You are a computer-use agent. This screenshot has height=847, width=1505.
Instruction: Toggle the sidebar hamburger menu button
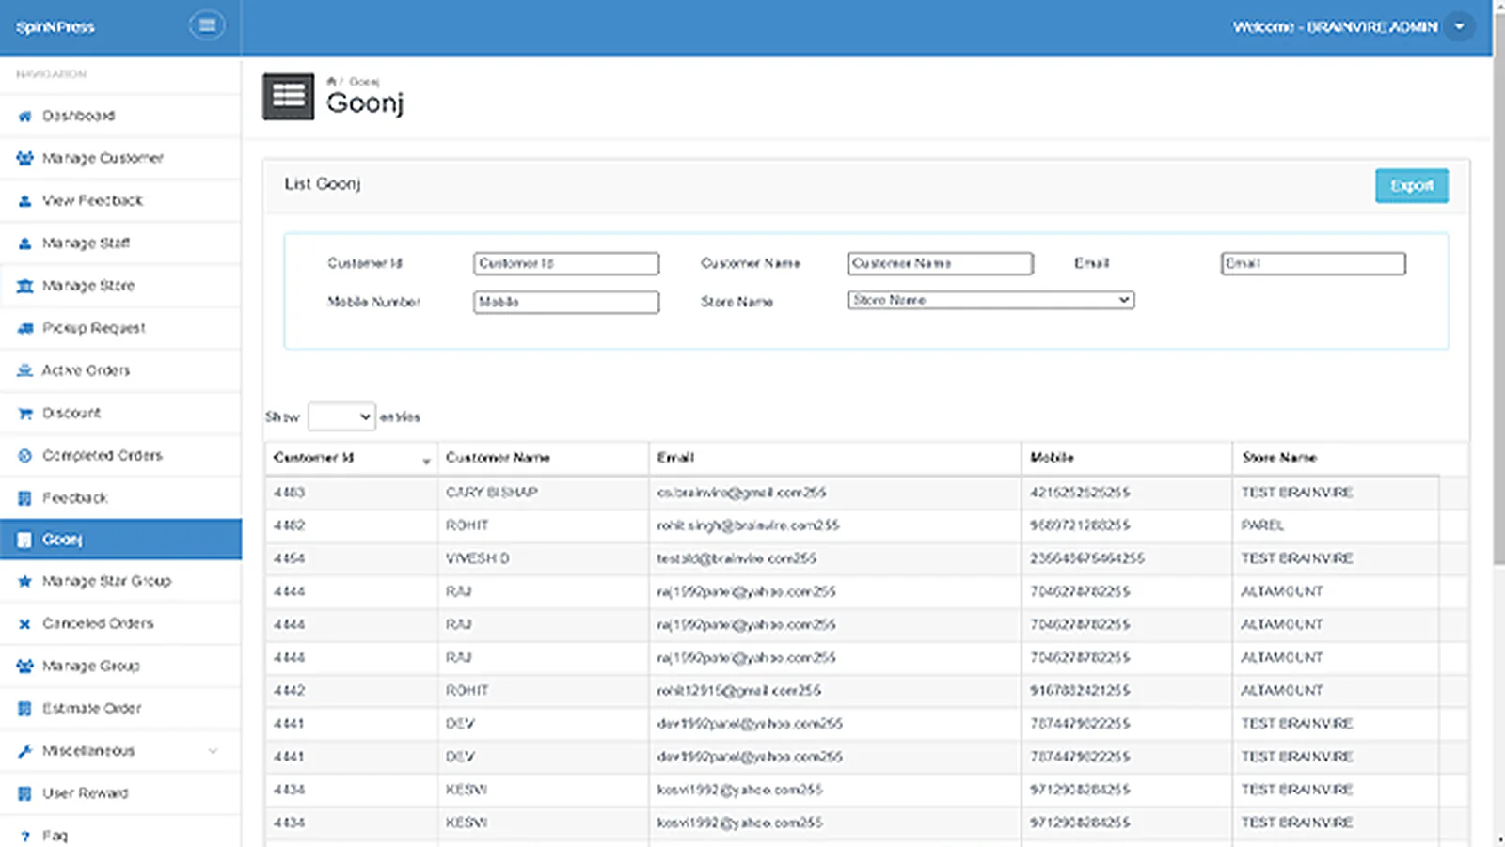coord(207,25)
